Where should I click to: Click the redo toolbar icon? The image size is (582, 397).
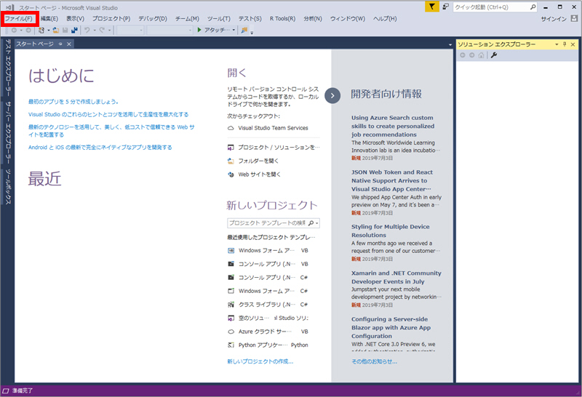coord(101,30)
